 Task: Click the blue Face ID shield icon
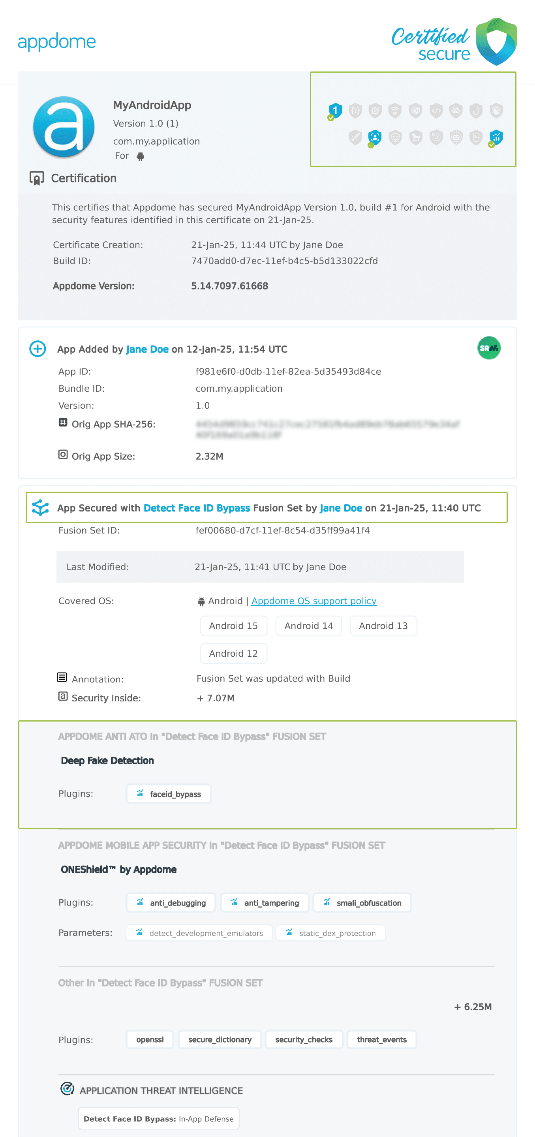[375, 137]
